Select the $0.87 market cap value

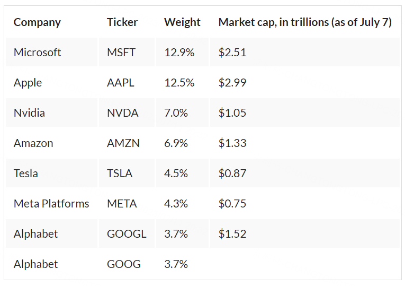(232, 174)
